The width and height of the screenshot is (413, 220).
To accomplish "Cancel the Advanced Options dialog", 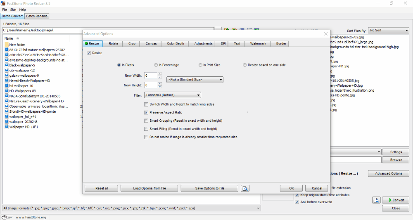I will [x=317, y=188].
